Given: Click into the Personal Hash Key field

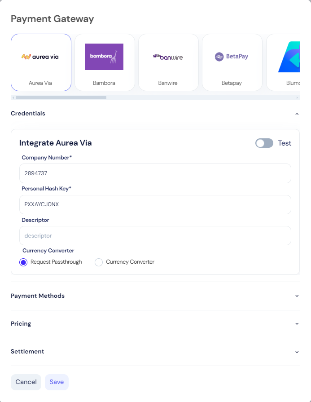Looking at the screenshot, I should (155, 204).
